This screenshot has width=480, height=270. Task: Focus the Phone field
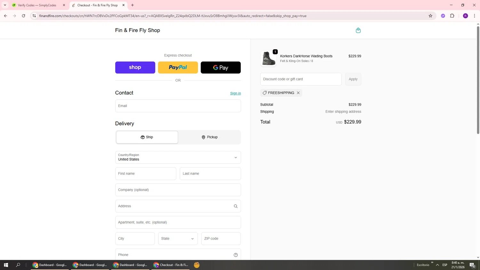[178, 255]
